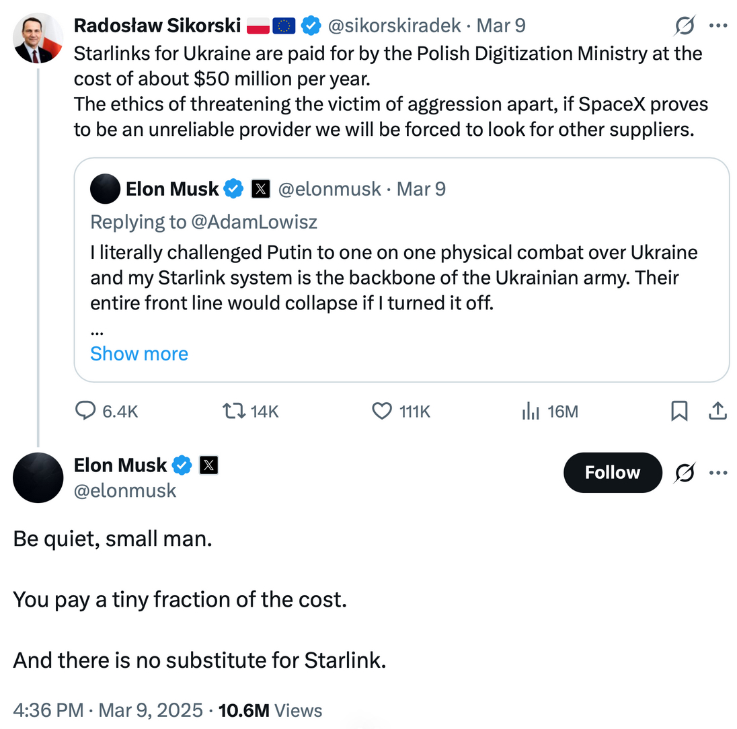
Task: Open the view analytics icon showing 16M
Action: coord(531,411)
